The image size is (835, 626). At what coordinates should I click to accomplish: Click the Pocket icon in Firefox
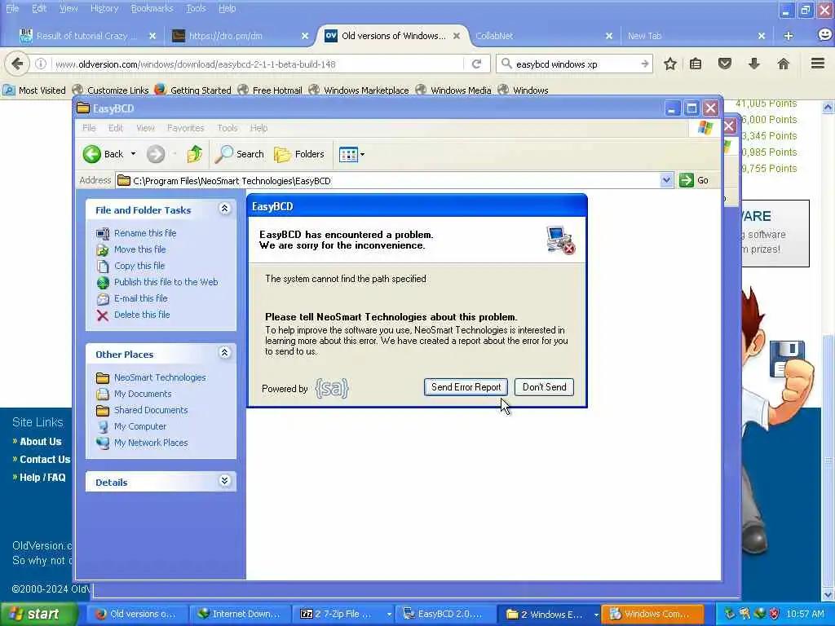tap(725, 64)
